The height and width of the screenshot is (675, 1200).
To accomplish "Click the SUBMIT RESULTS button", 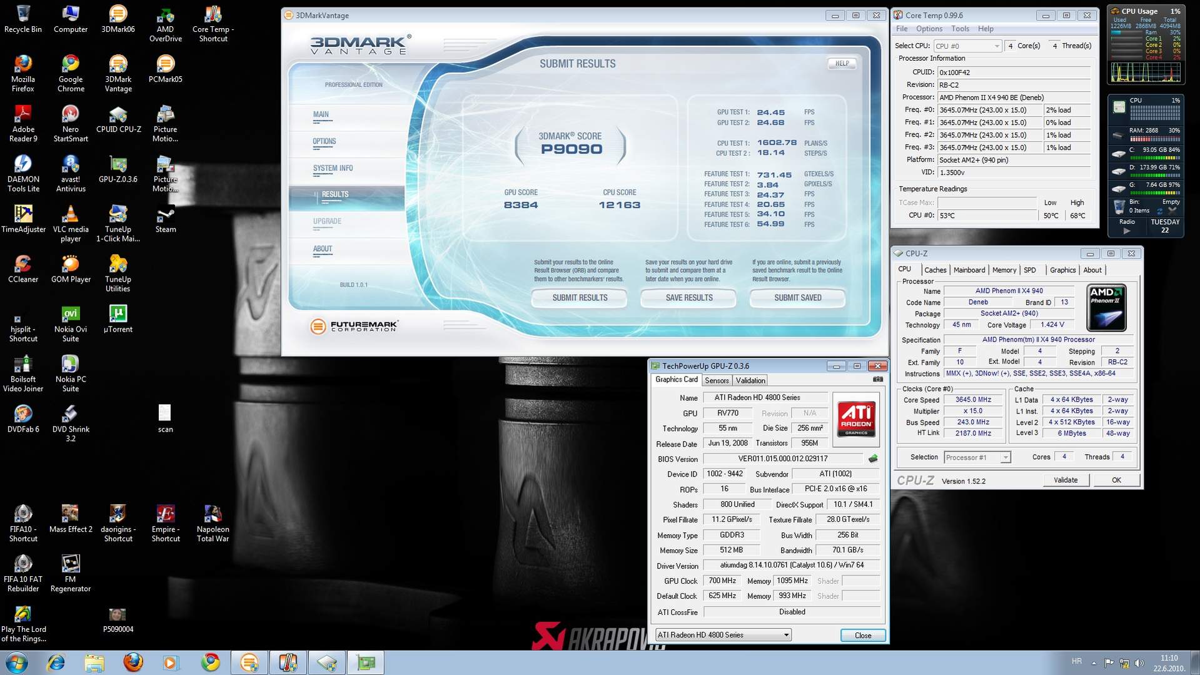I will [579, 298].
